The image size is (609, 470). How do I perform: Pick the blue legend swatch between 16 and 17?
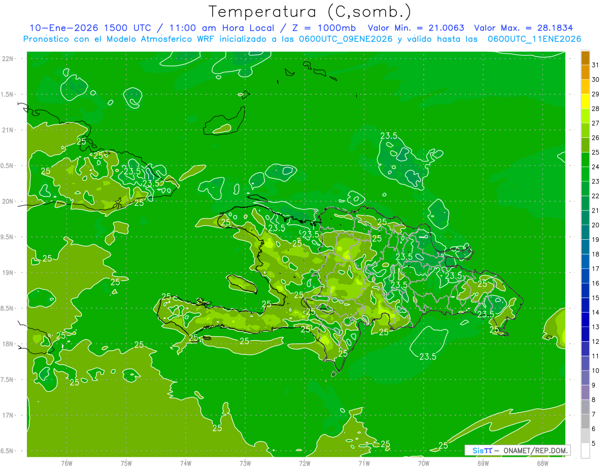[585, 276]
